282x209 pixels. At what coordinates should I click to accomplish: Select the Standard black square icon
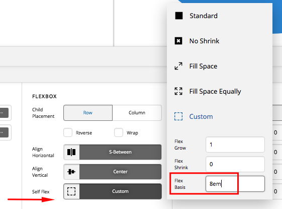click(179, 16)
